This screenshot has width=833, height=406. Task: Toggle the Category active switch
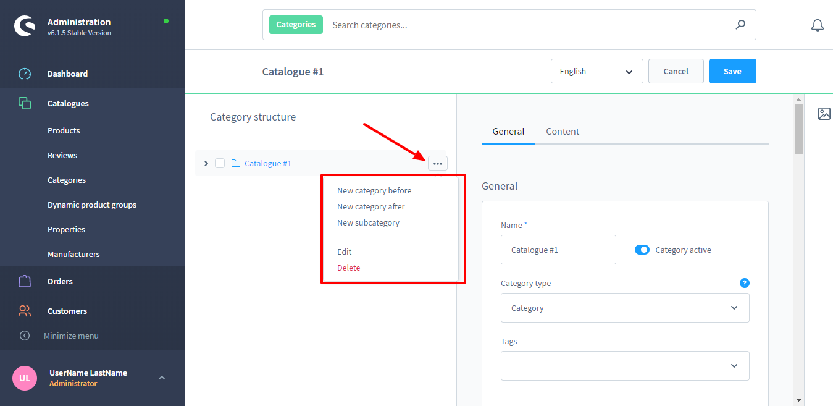642,250
